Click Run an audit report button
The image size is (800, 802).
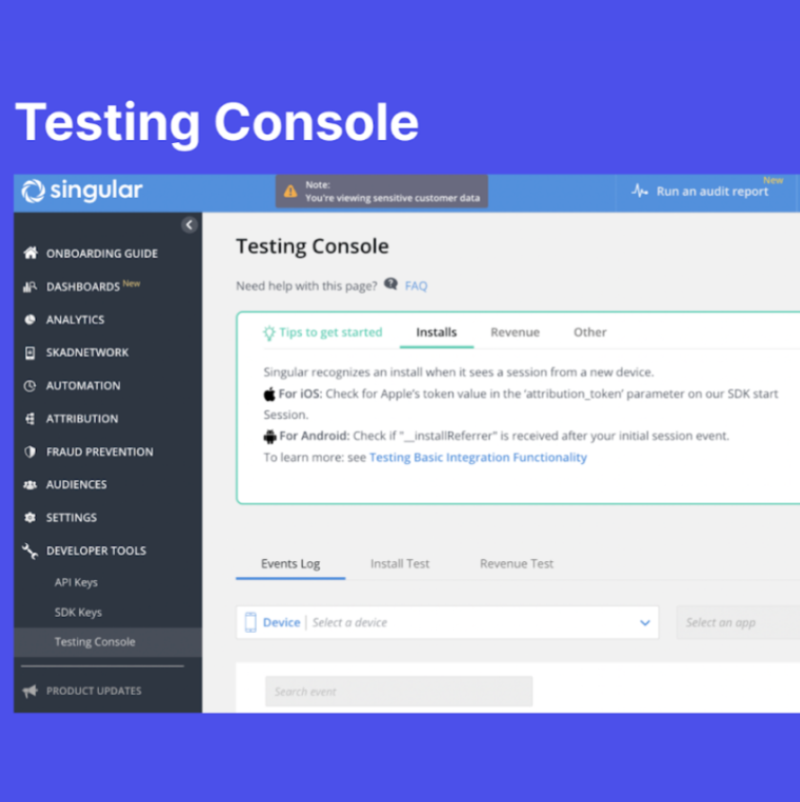[x=706, y=192]
